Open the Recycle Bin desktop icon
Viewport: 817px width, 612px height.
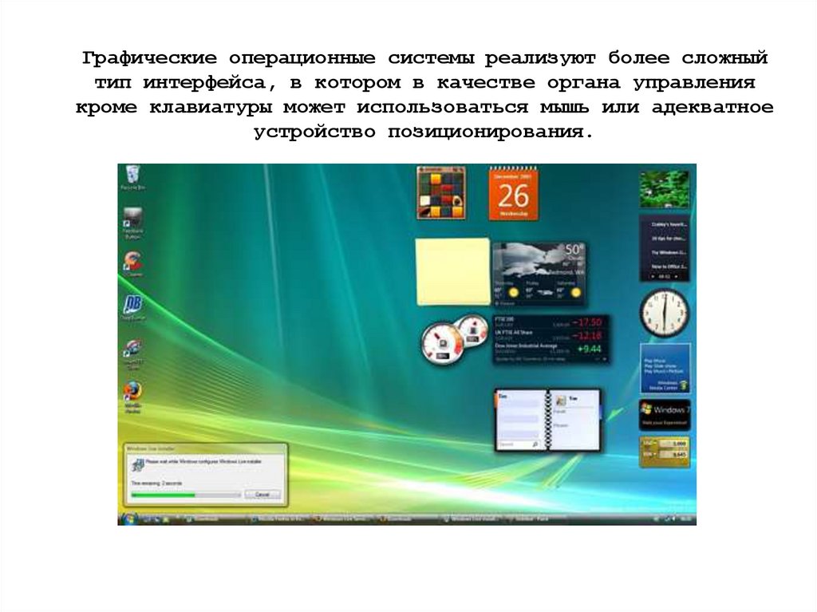(x=133, y=177)
